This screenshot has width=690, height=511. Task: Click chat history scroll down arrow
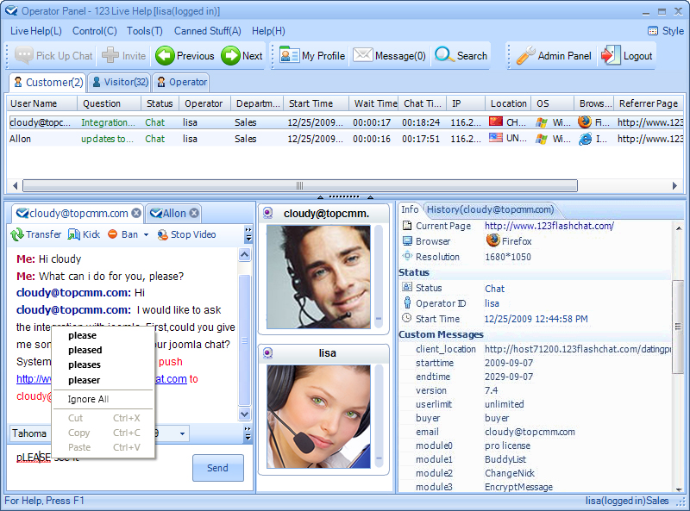pyautogui.click(x=245, y=414)
